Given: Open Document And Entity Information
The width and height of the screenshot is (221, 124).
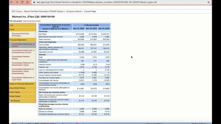Looking at the screenshot, I should pyautogui.click(x=20, y=35).
